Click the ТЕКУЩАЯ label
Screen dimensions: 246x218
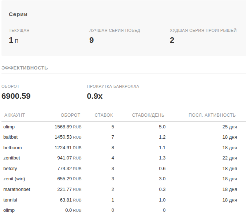pyautogui.click(x=19, y=30)
